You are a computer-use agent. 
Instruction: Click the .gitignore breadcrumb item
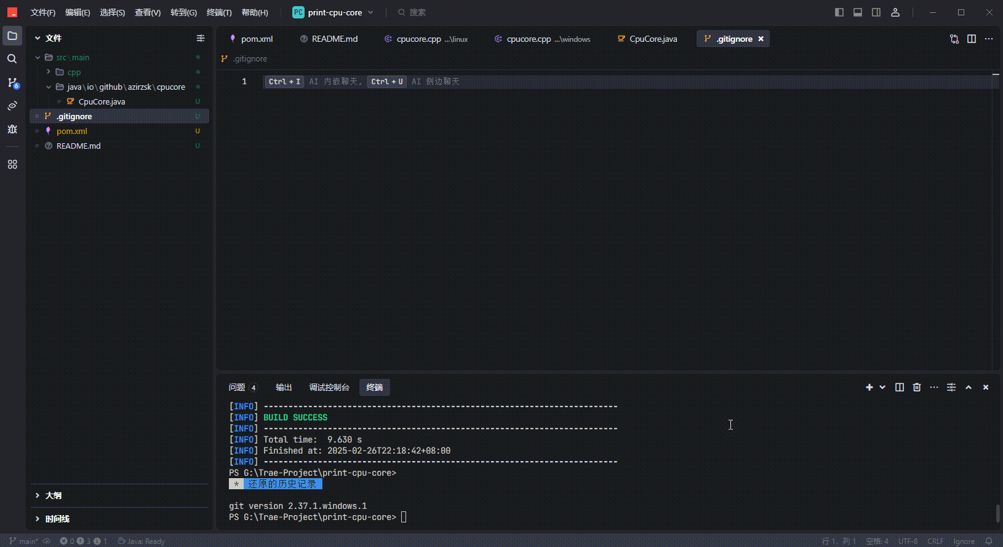245,59
